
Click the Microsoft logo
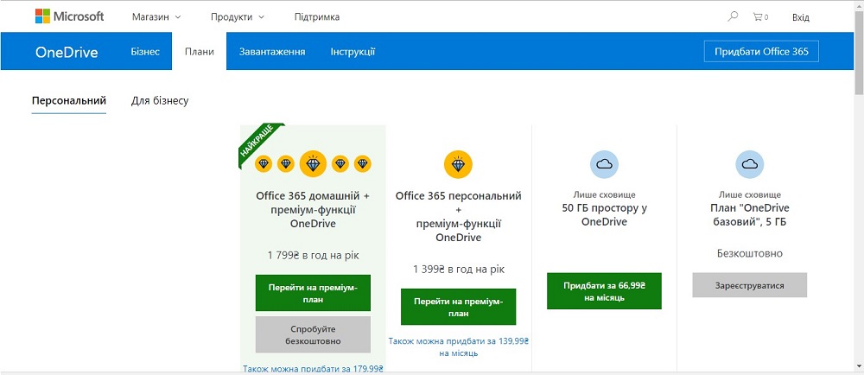[69, 16]
